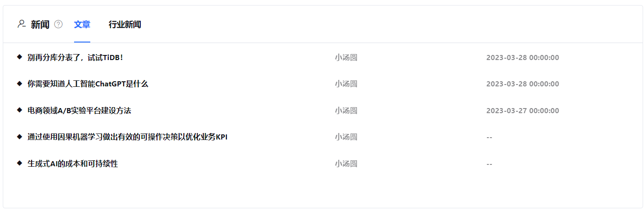Click the diamond bullet beside 别再分库分表了 article
Image resolution: width=644 pixels, height=212 pixels.
[x=19, y=56]
